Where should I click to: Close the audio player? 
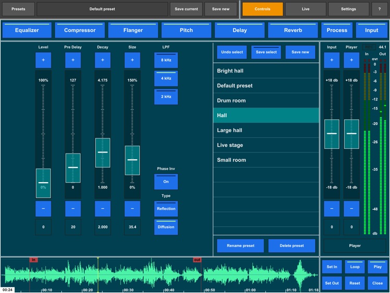(378, 283)
